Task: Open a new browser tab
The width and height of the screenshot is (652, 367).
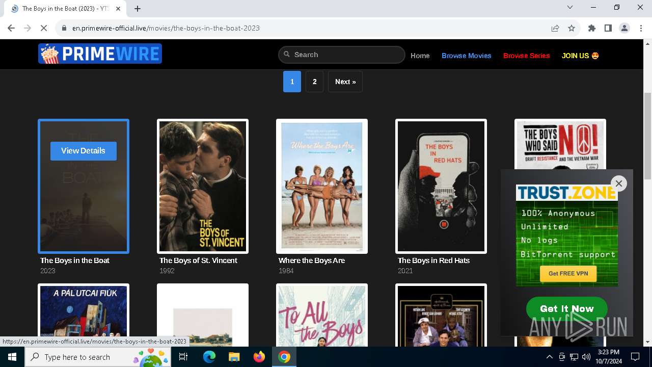Action: [x=138, y=8]
